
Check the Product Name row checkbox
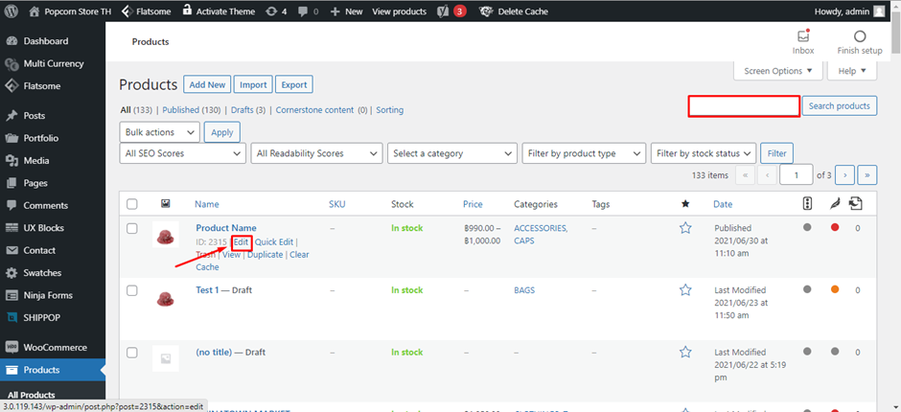pos(132,229)
